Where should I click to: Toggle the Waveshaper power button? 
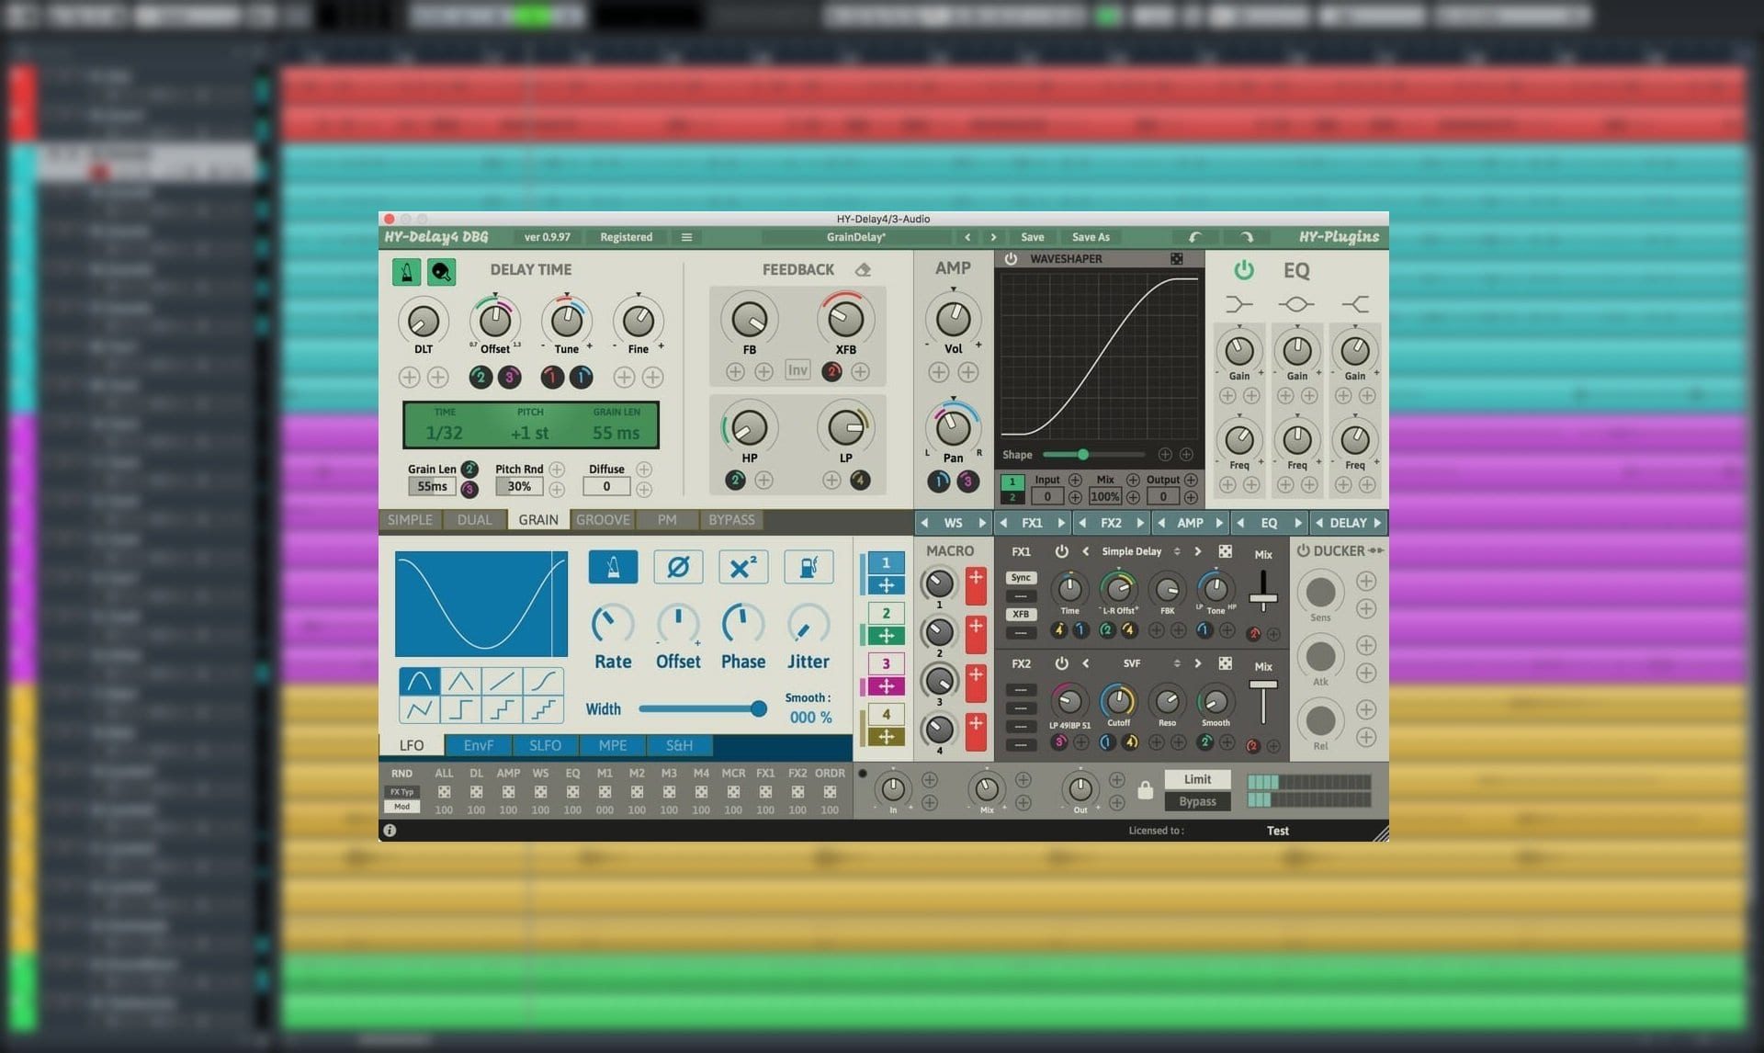point(1011,259)
